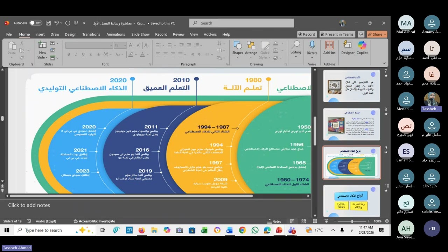Click the zoom in plus button

pyautogui.click(x=369, y=221)
